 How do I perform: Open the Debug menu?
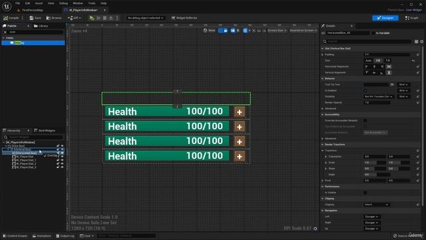click(64, 3)
